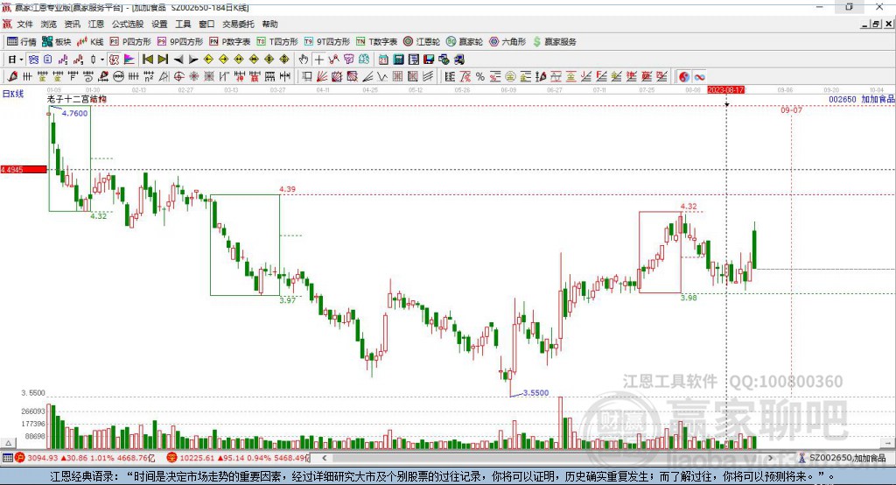Image resolution: width=896 pixels, height=485 pixels.
Task: Select the rectangle box drawing tool
Action: (307, 77)
